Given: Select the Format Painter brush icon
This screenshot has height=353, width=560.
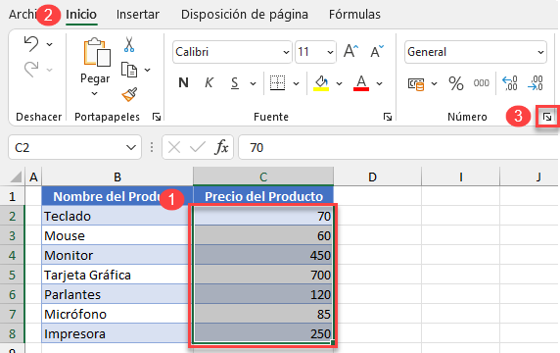Looking at the screenshot, I should [129, 94].
